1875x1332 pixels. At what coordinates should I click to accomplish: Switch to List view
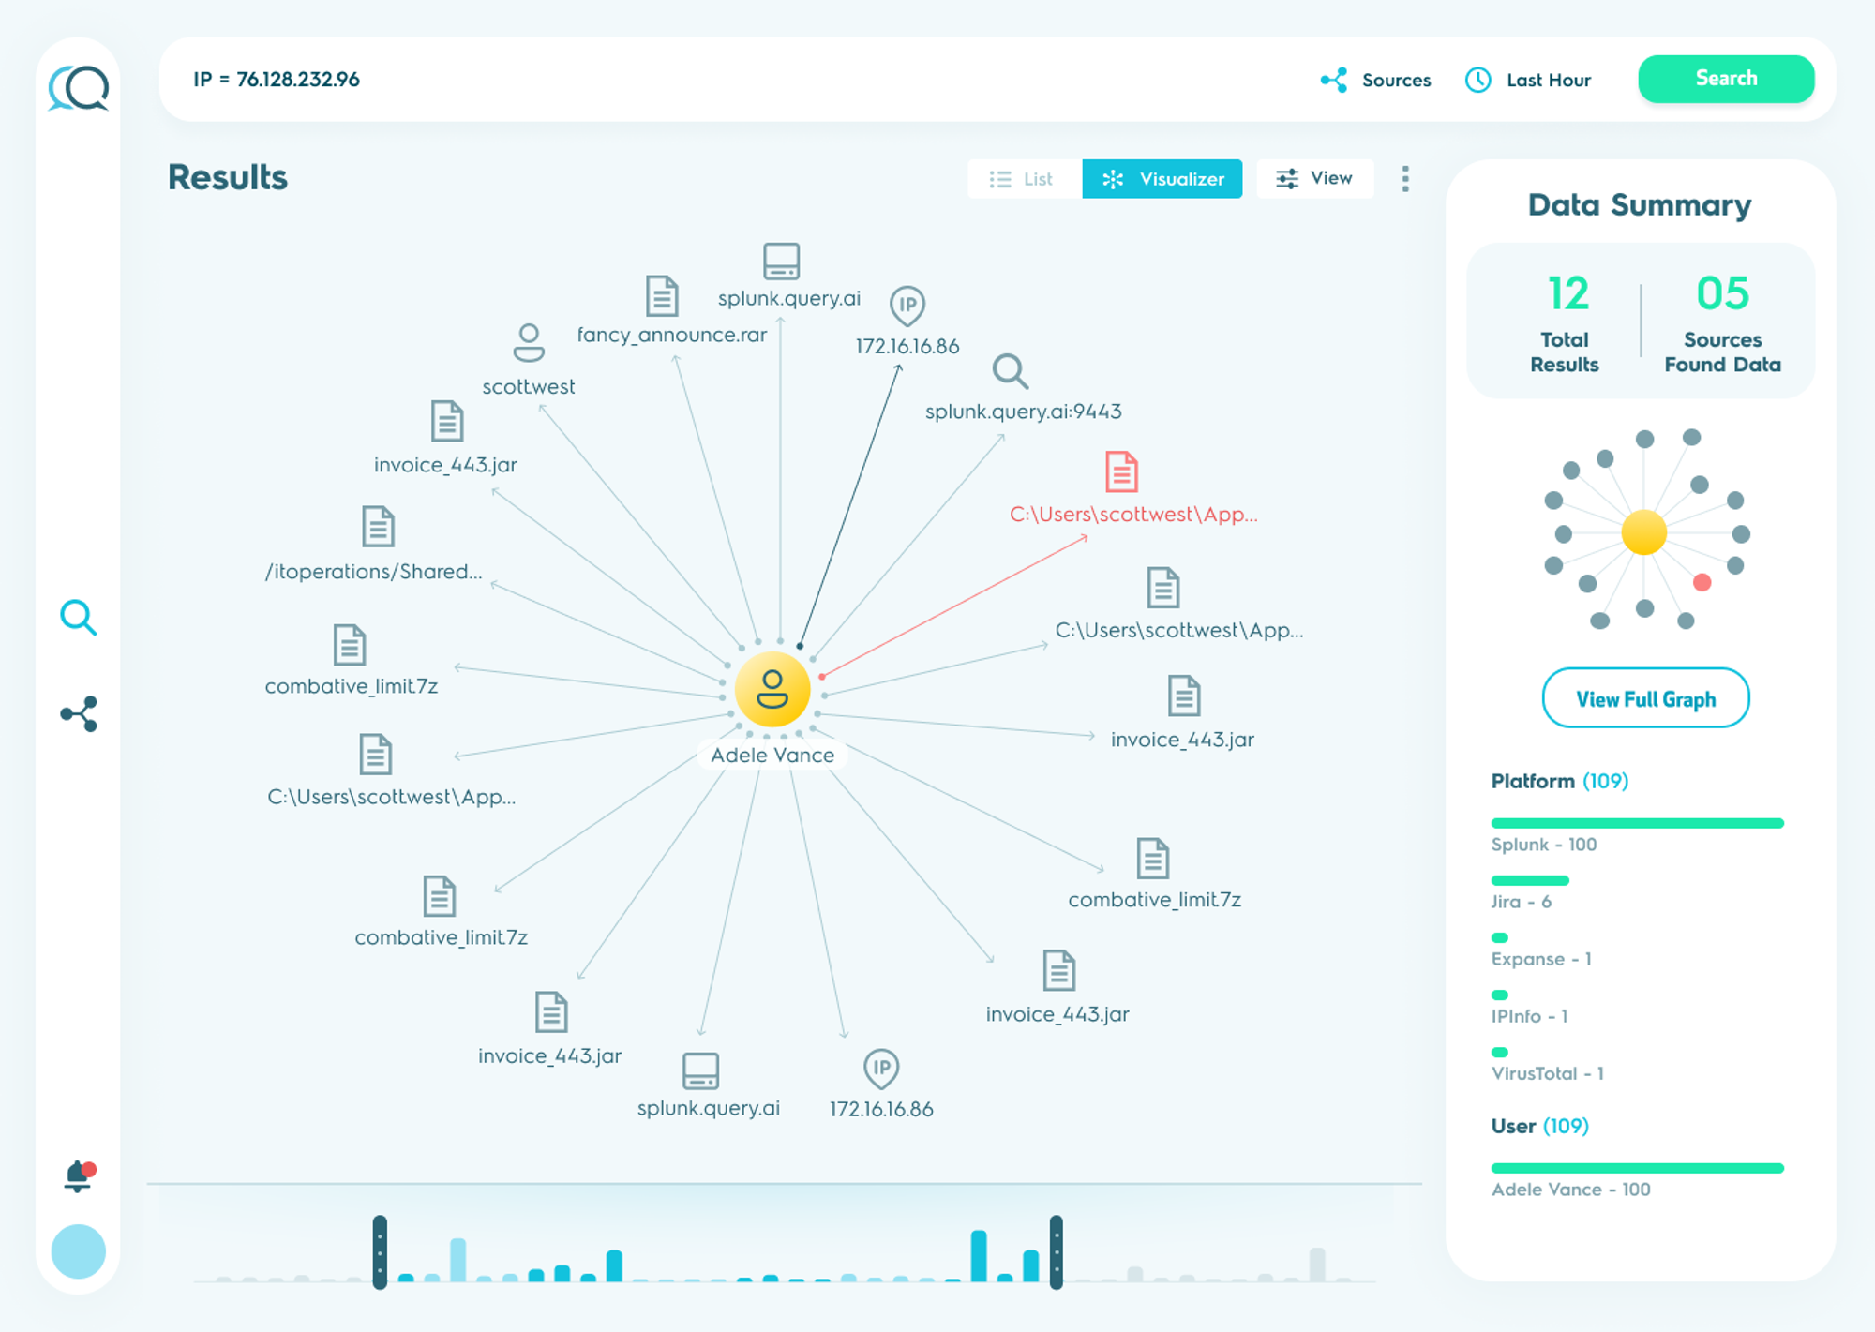pos(1022,179)
